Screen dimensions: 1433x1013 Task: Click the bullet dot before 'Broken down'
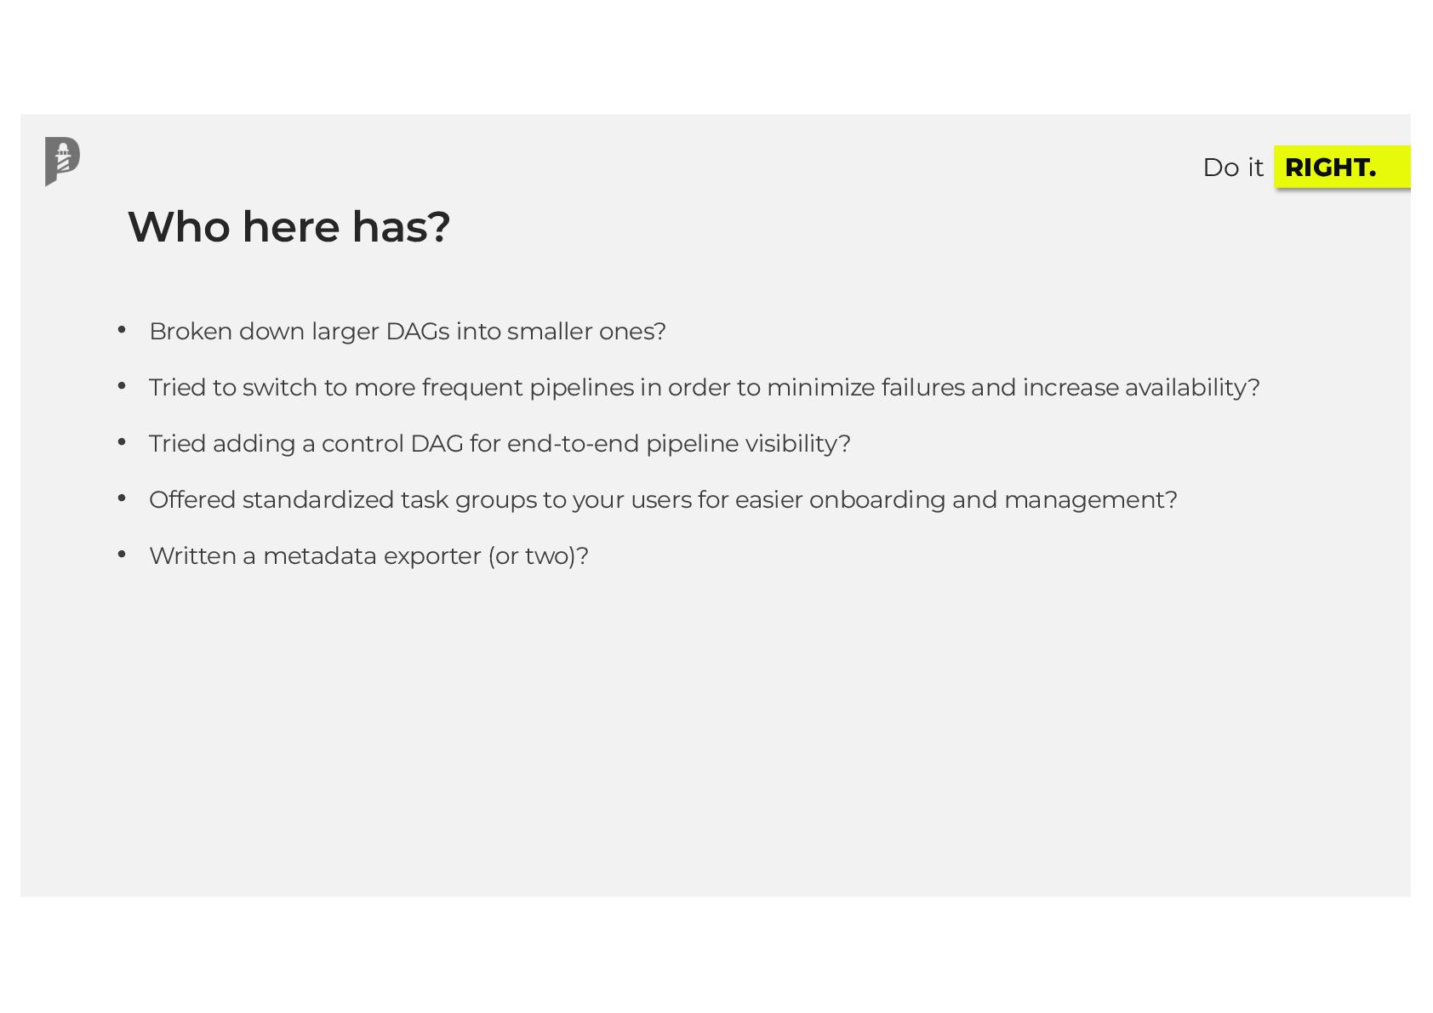(x=122, y=330)
